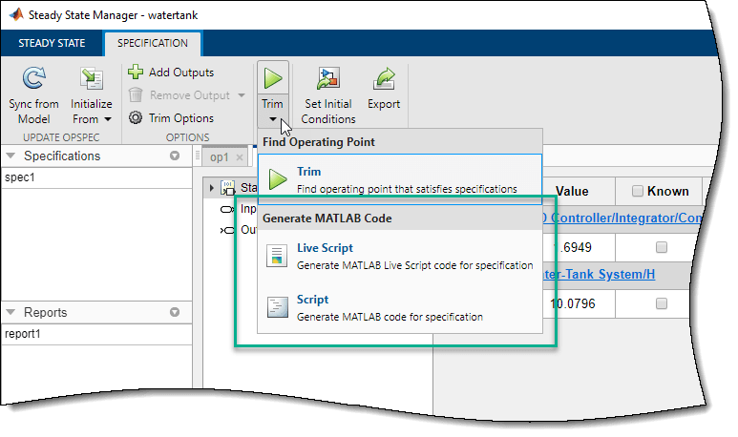Click the Live Script icon in menu

pos(278,256)
